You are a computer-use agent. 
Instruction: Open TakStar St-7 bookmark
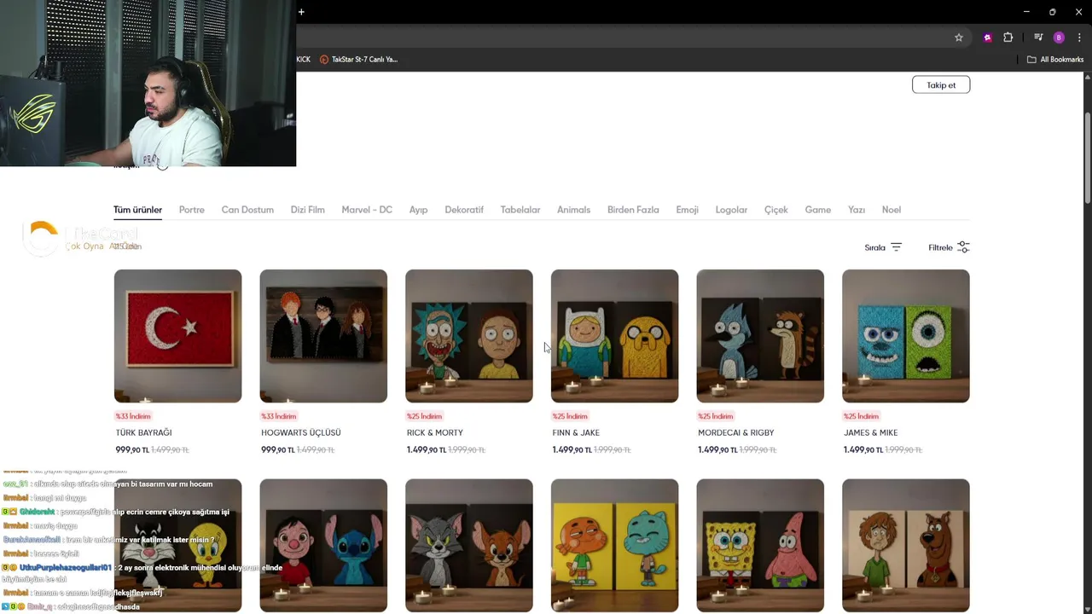pyautogui.click(x=358, y=60)
